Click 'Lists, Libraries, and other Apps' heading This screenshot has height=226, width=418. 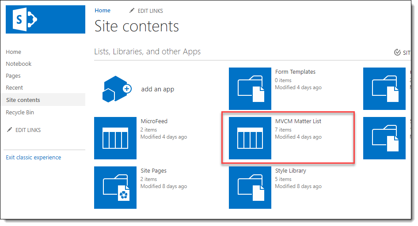[148, 51]
